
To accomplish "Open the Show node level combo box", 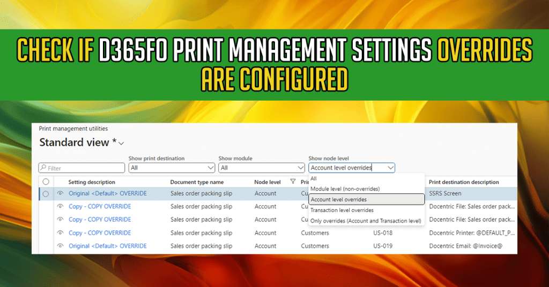I will point(352,168).
